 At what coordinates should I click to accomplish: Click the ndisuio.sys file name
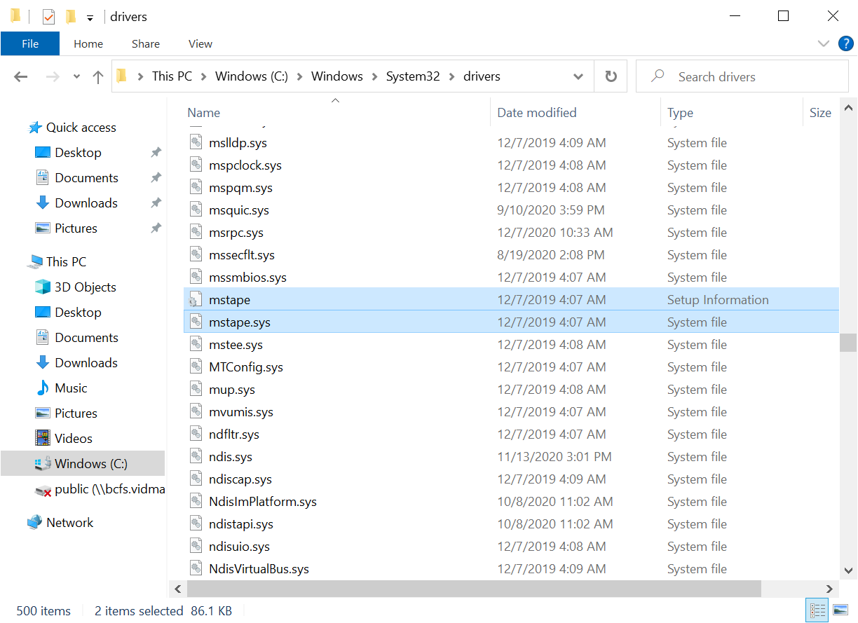[x=239, y=547]
